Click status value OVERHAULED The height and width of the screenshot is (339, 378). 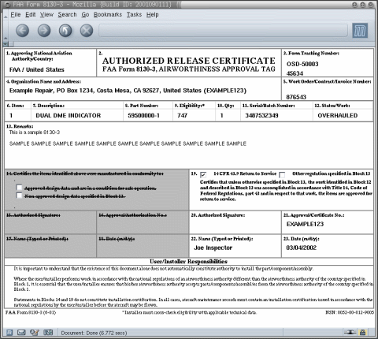[338, 115]
